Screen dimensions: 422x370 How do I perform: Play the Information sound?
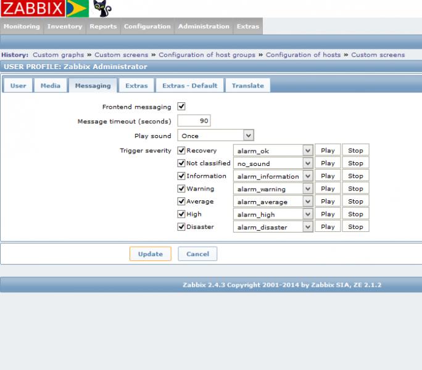[328, 176]
